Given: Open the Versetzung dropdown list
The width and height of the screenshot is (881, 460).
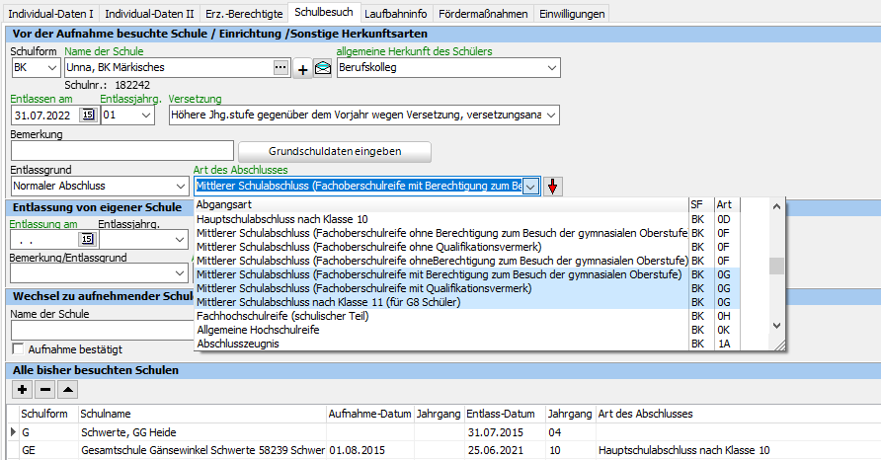Looking at the screenshot, I should [550, 115].
